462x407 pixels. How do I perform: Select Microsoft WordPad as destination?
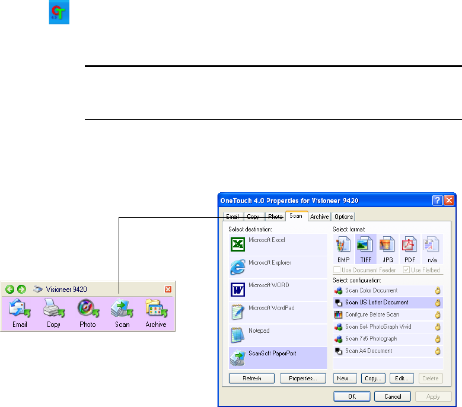[278, 313]
